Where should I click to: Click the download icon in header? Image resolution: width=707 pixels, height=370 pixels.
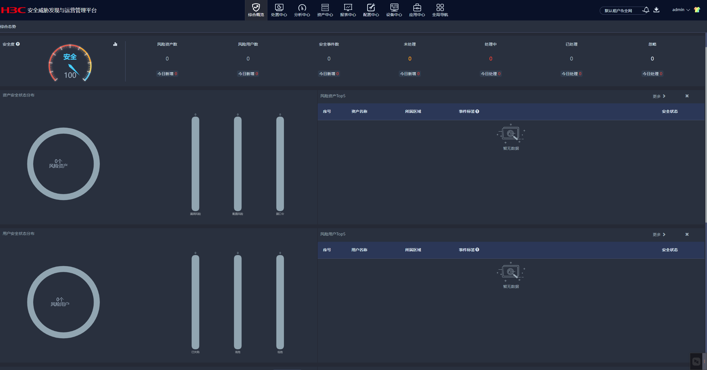coord(656,10)
